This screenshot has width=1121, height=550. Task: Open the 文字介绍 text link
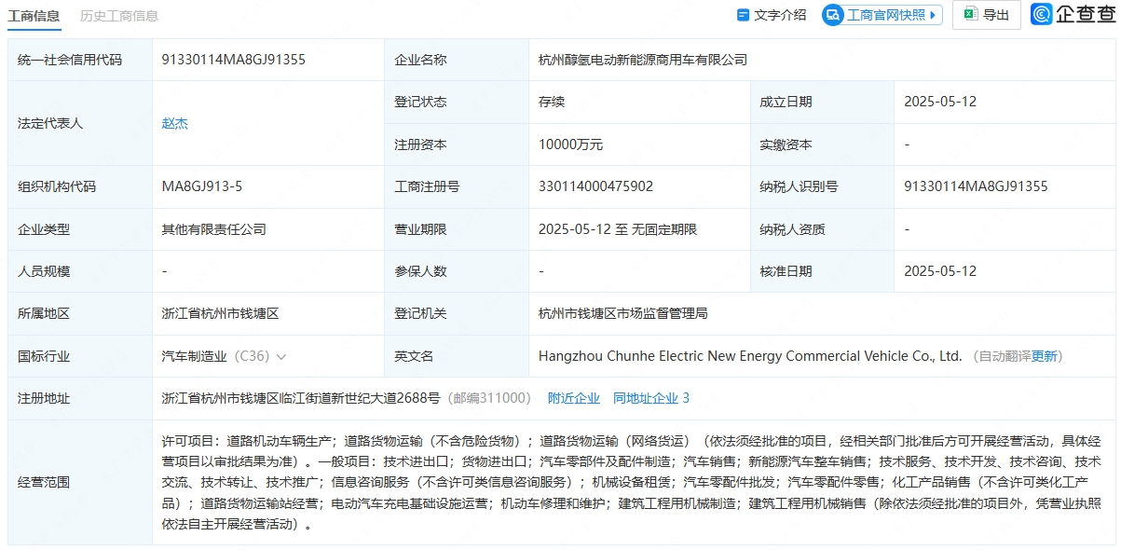pyautogui.click(x=780, y=15)
